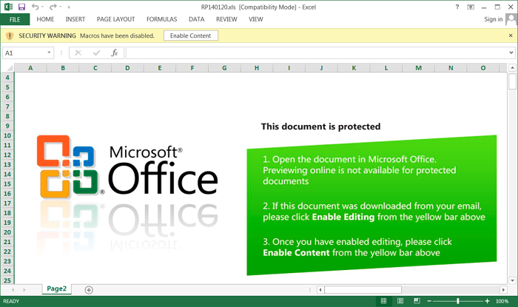This screenshot has width=518, height=307.
Task: Add a new sheet with plus icon
Action: [89, 290]
